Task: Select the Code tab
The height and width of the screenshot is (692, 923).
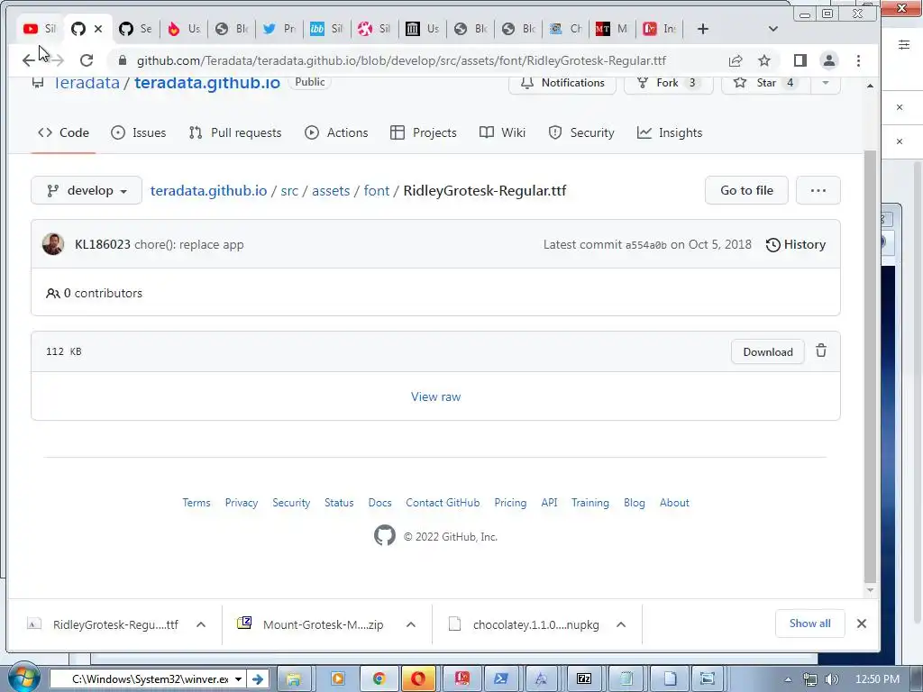Action: 63,133
